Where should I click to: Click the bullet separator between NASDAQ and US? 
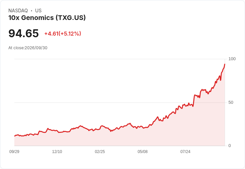coord(31,11)
